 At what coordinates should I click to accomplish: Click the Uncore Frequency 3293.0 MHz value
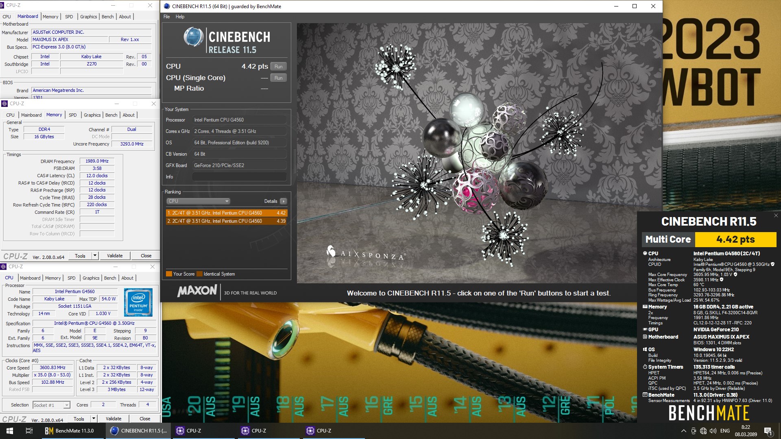click(132, 144)
